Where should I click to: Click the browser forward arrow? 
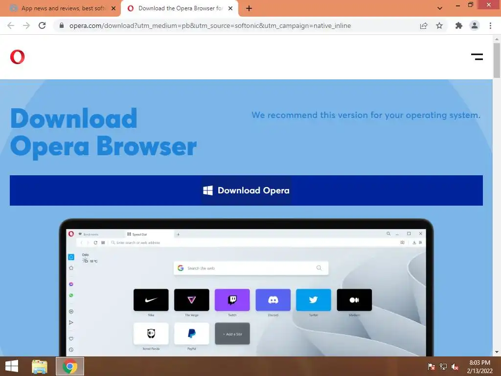(26, 25)
